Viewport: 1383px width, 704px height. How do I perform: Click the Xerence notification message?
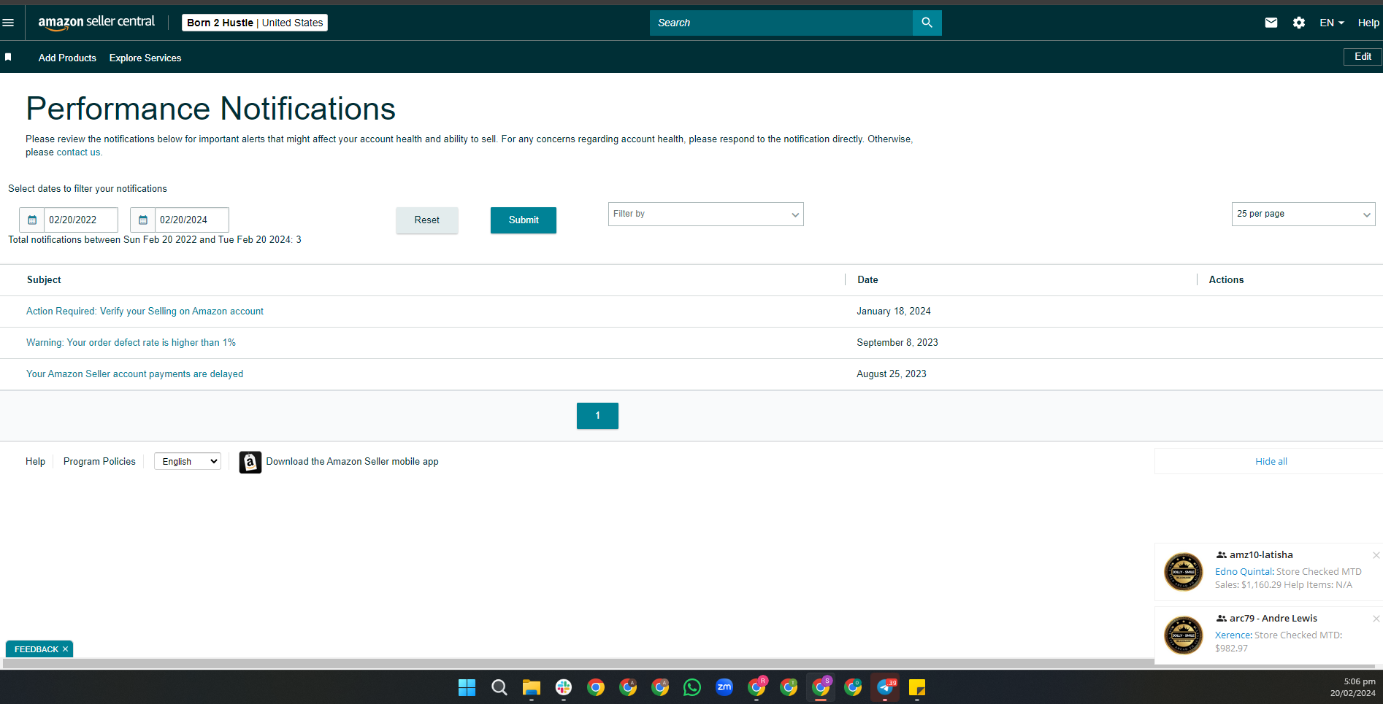coord(1279,642)
